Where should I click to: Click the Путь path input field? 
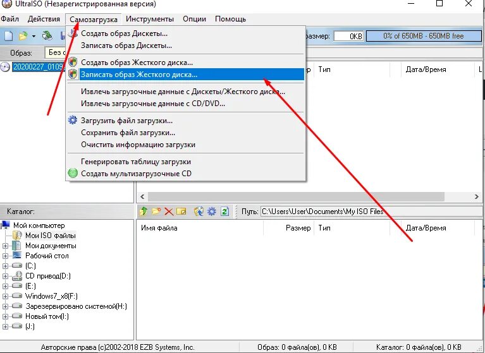tap(371, 212)
